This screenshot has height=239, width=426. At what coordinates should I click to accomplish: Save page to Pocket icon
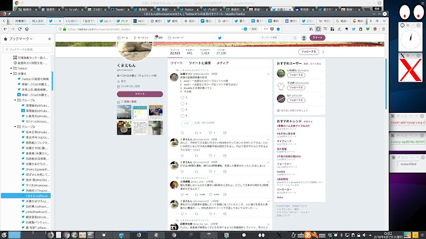coord(272,29)
